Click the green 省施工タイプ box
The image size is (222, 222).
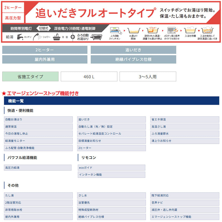click(30, 77)
